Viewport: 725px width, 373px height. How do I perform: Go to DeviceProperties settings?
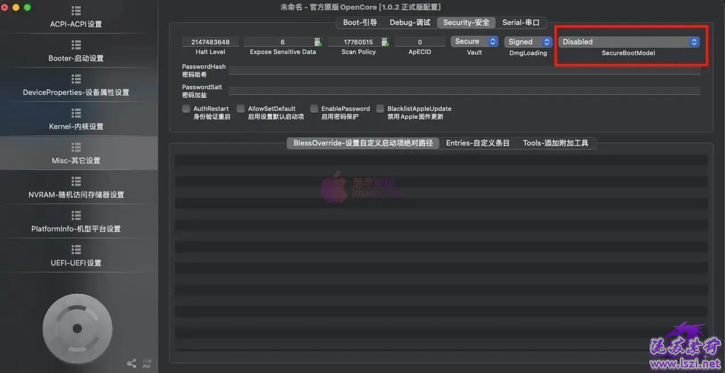point(76,86)
